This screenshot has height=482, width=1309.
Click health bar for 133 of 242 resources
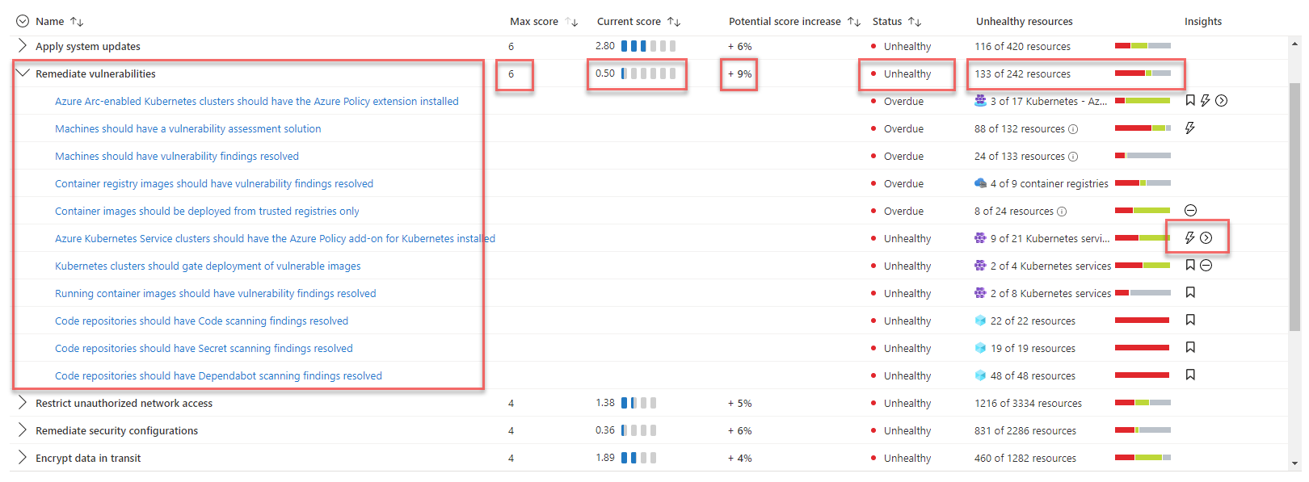point(1143,73)
